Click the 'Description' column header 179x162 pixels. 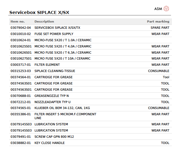pyautogui.click(x=44, y=22)
